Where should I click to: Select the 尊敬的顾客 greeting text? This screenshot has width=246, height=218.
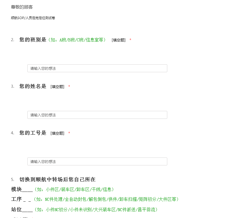click(x=22, y=7)
